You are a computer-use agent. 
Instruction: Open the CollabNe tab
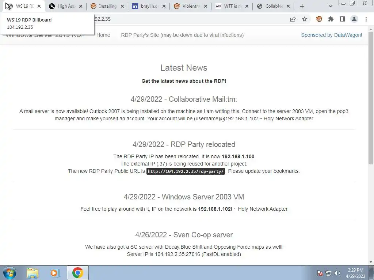pos(274,6)
